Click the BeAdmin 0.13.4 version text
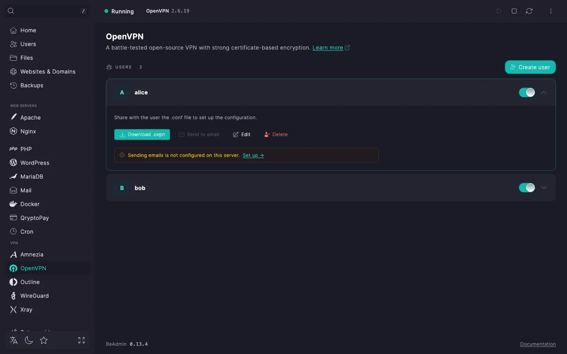The height and width of the screenshot is (354, 567). pos(127,344)
